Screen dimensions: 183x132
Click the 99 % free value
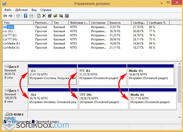pyautogui.click(x=152, y=43)
